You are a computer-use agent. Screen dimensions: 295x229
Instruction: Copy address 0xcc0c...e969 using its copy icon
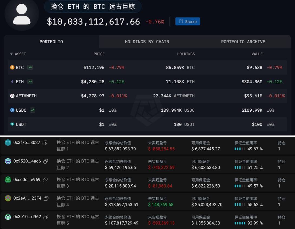[x=46, y=180]
